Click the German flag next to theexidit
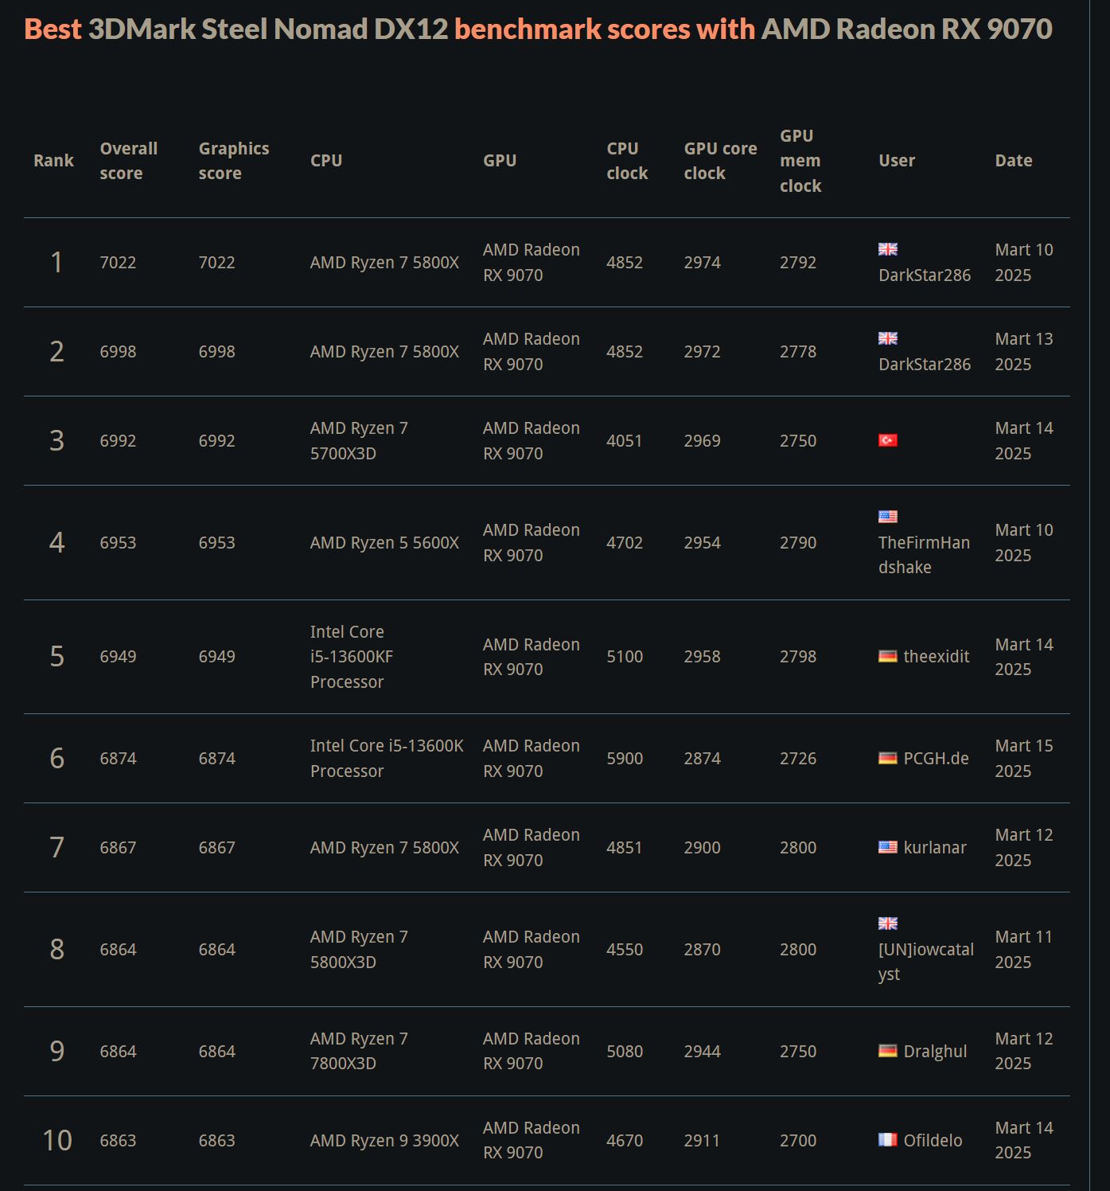Viewport: 1110px width, 1191px height. [x=887, y=656]
